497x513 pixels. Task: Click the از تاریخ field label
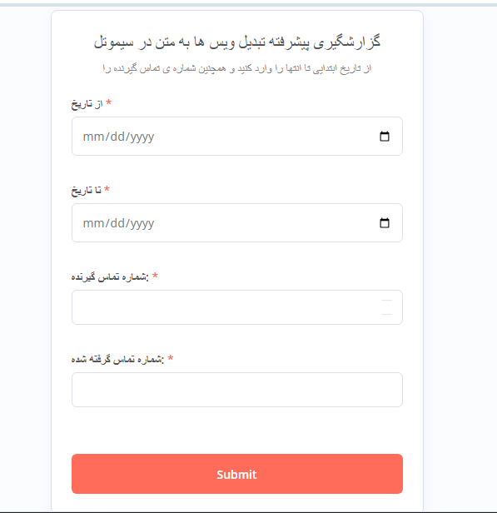coord(87,104)
